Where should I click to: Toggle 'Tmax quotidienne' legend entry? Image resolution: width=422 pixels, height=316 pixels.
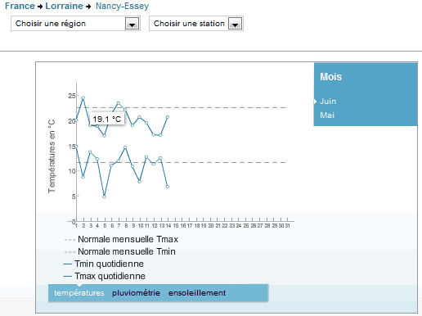(x=104, y=276)
